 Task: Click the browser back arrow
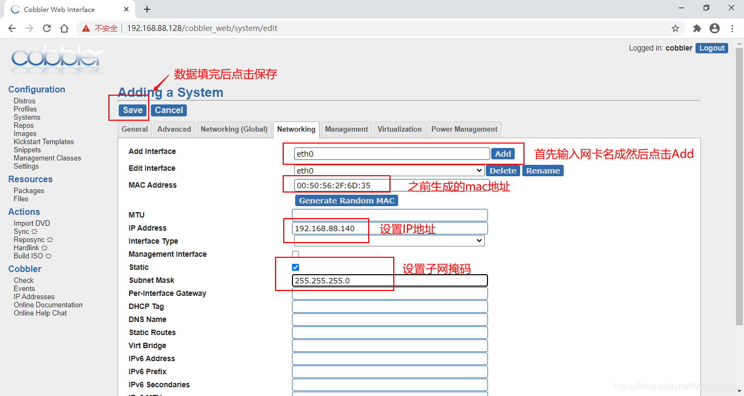(12, 28)
